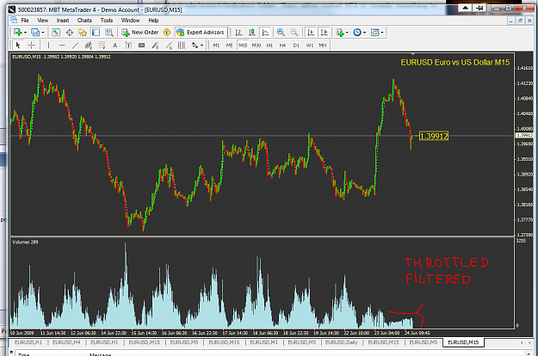This screenshot has height=356, width=538.
Task: Select the Rectangle shape tool
Action: [141, 45]
